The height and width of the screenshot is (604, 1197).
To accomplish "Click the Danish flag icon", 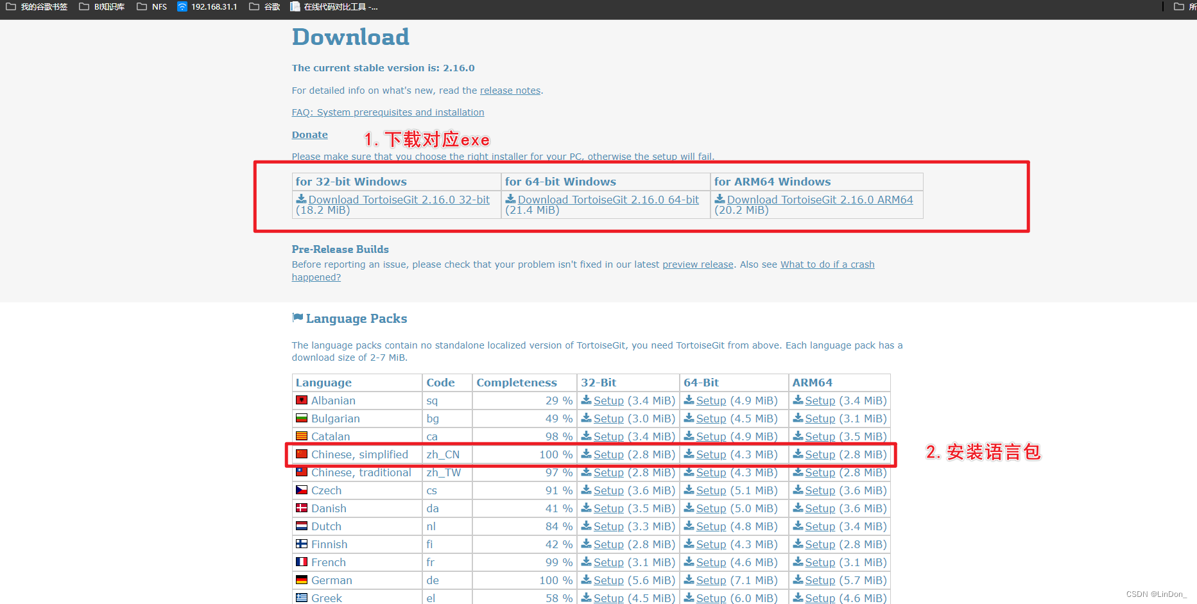I will pos(302,508).
